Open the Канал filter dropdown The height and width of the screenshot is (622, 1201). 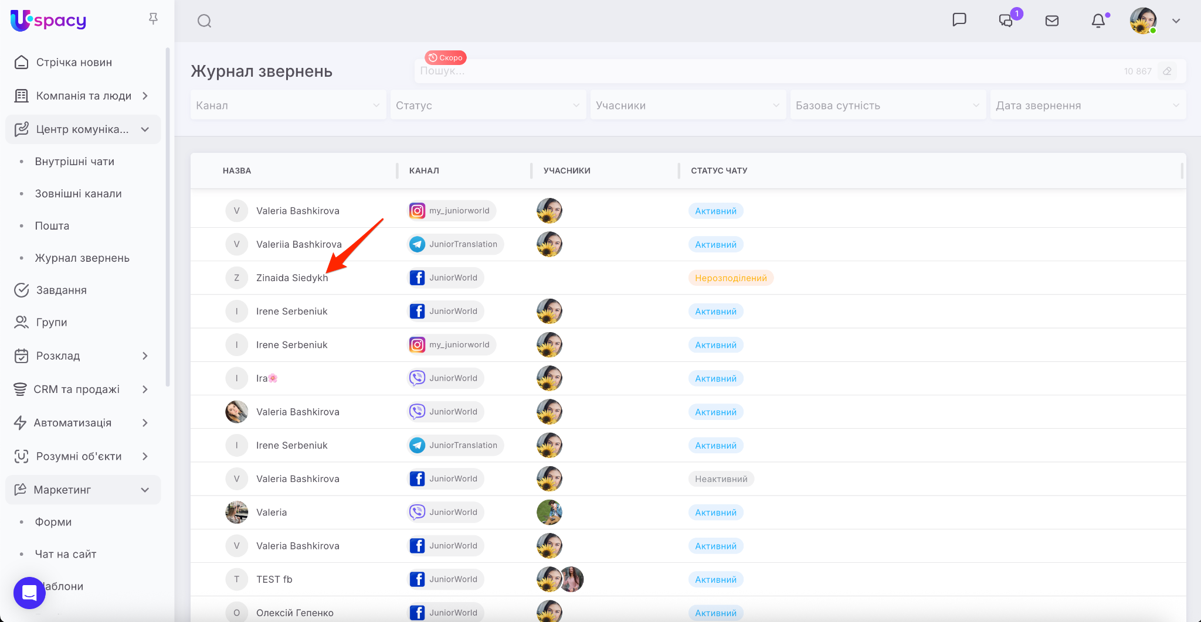(x=288, y=105)
